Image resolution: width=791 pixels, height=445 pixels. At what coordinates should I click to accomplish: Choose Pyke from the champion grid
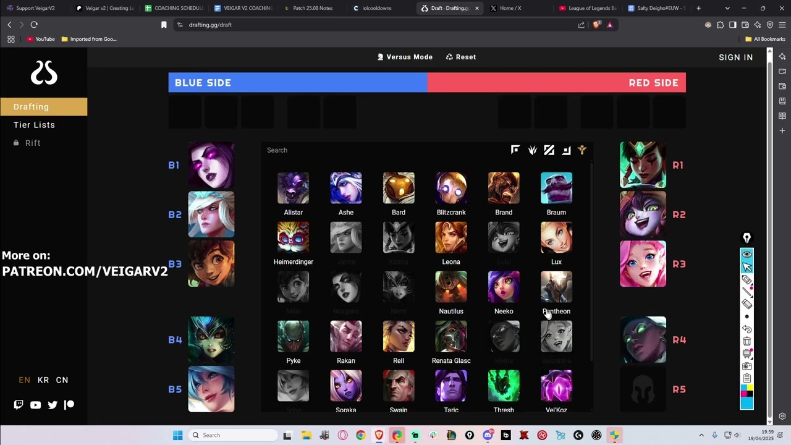[x=294, y=336]
